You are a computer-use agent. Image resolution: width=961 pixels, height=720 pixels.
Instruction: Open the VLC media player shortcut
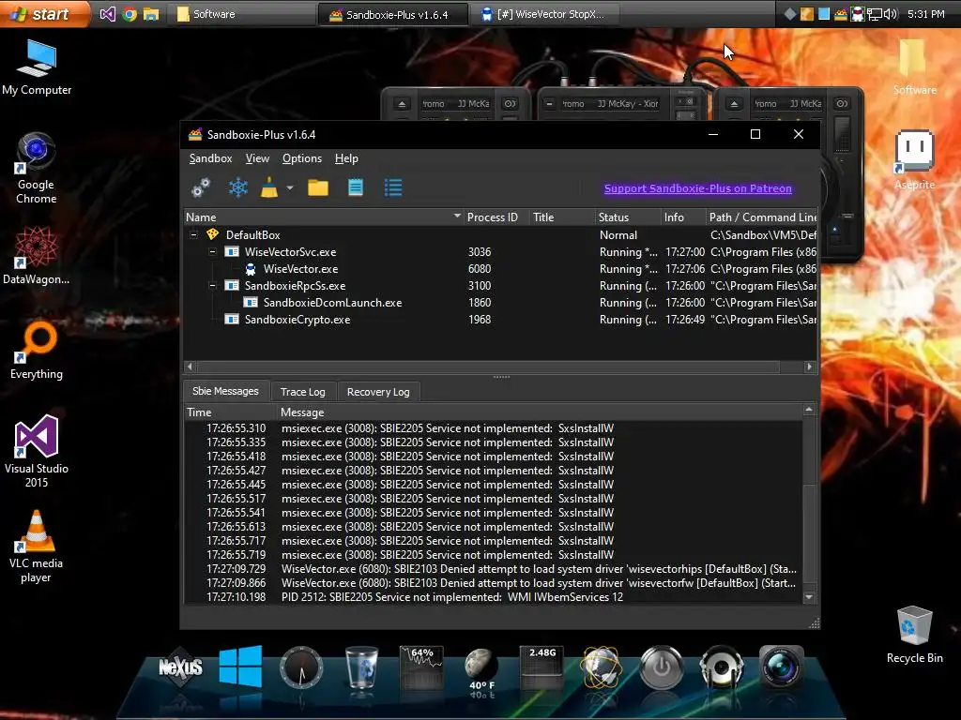pyautogui.click(x=37, y=547)
